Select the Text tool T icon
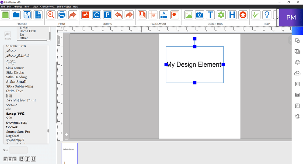Image resolution: width=303 pixels, height=164 pixels. tap(210, 15)
